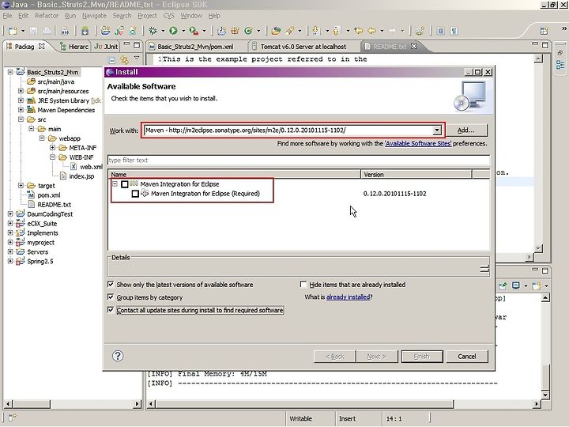Open the Navigate menu
The height and width of the screenshot is (427, 569).
(94, 16)
